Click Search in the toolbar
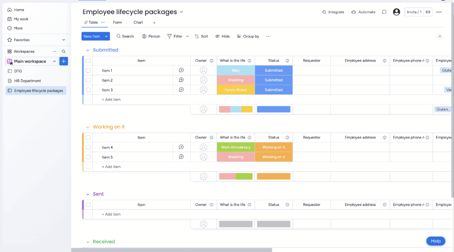The height and width of the screenshot is (252, 454). pyautogui.click(x=125, y=36)
